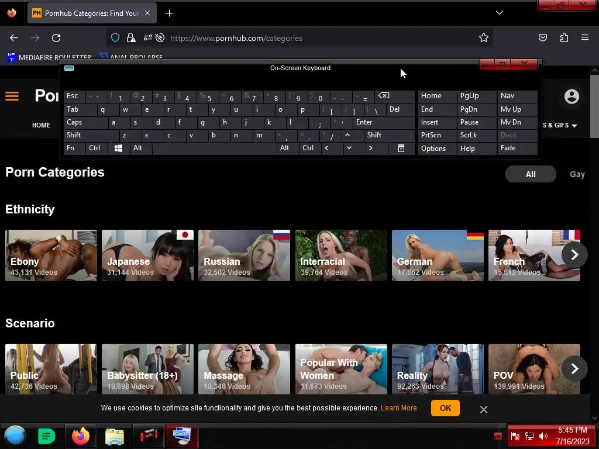Open the Learn More cookie link
Screen dimensions: 599x449
point(398,408)
